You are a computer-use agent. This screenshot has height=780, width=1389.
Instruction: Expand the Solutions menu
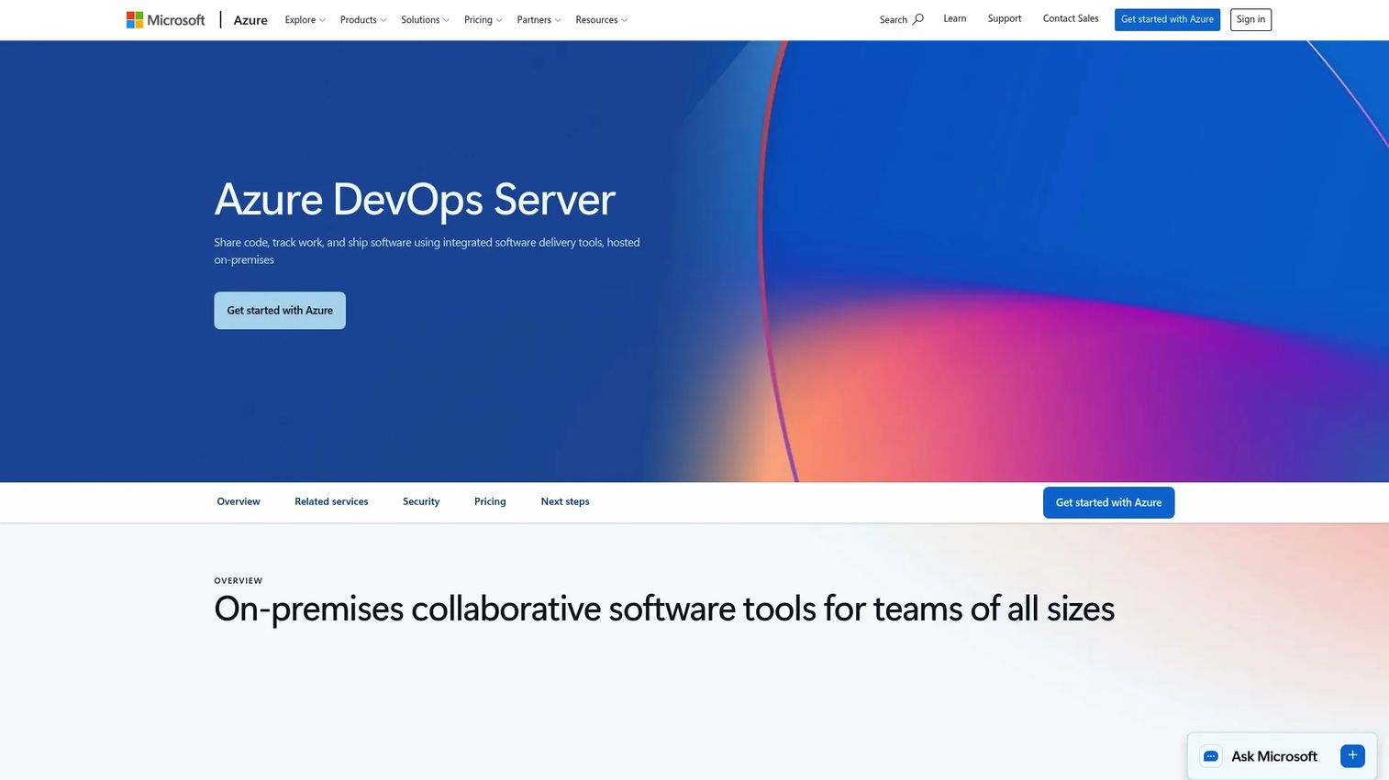425,19
